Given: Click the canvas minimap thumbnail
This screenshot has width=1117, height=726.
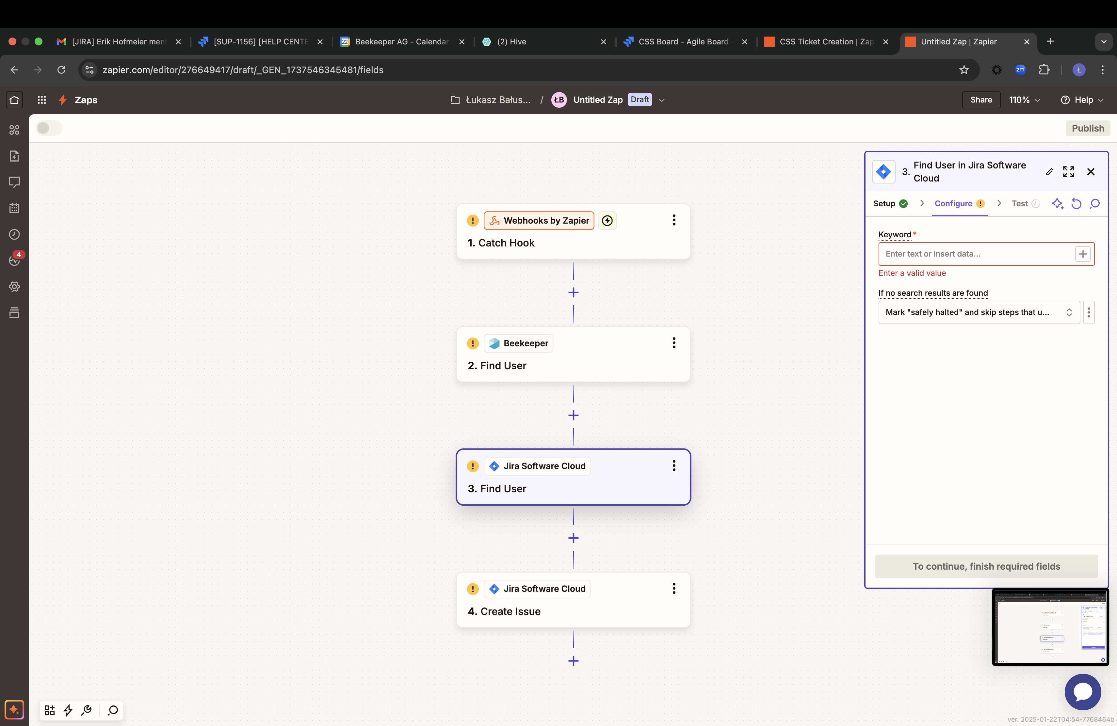Looking at the screenshot, I should point(1050,626).
